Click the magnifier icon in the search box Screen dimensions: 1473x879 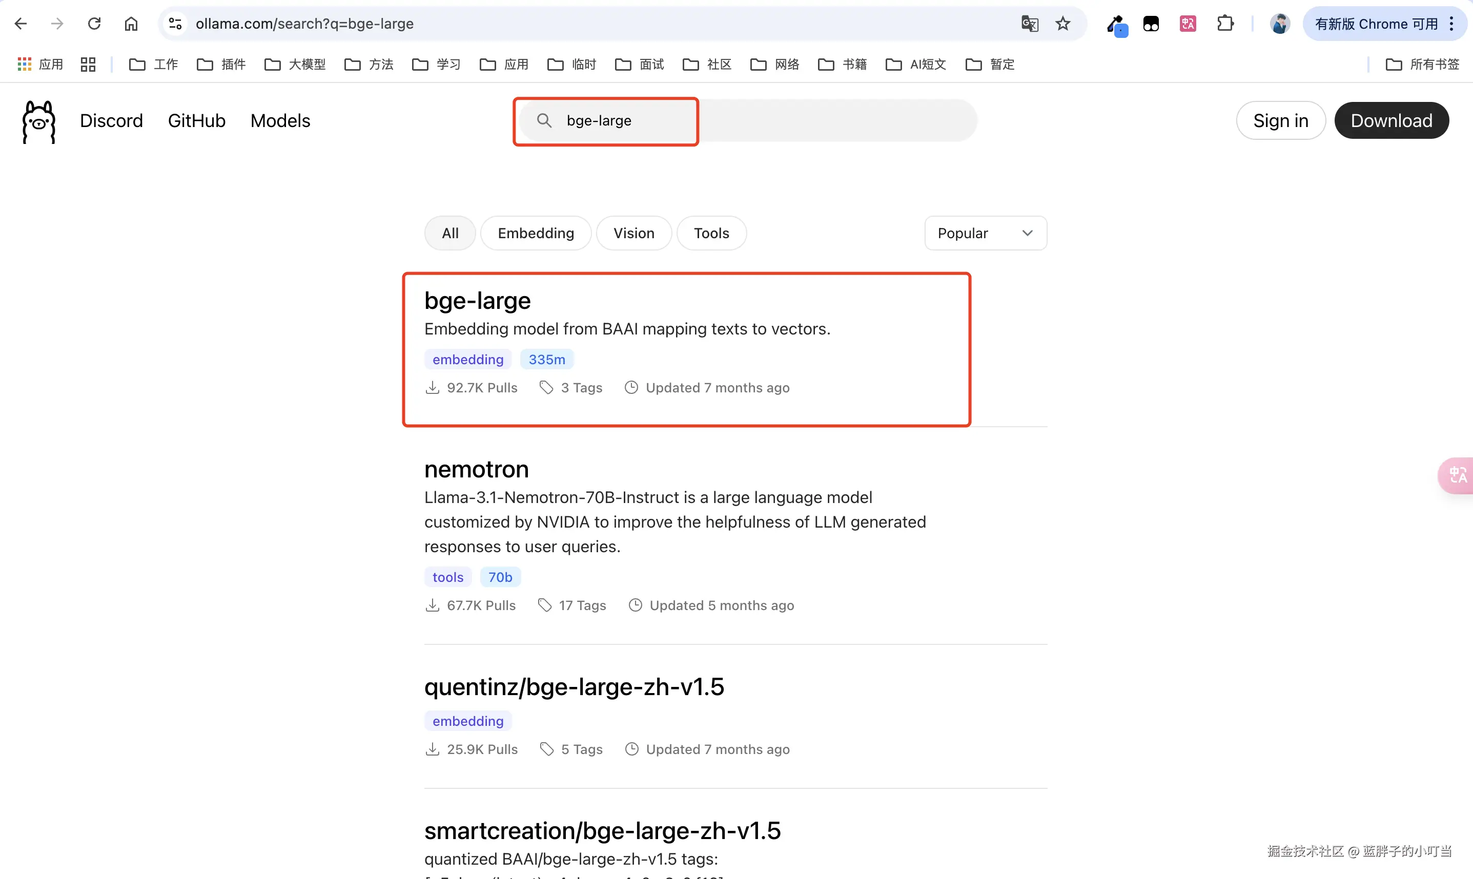(x=544, y=120)
